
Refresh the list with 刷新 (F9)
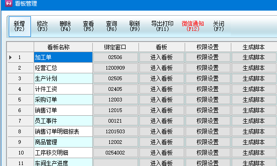click(x=135, y=26)
